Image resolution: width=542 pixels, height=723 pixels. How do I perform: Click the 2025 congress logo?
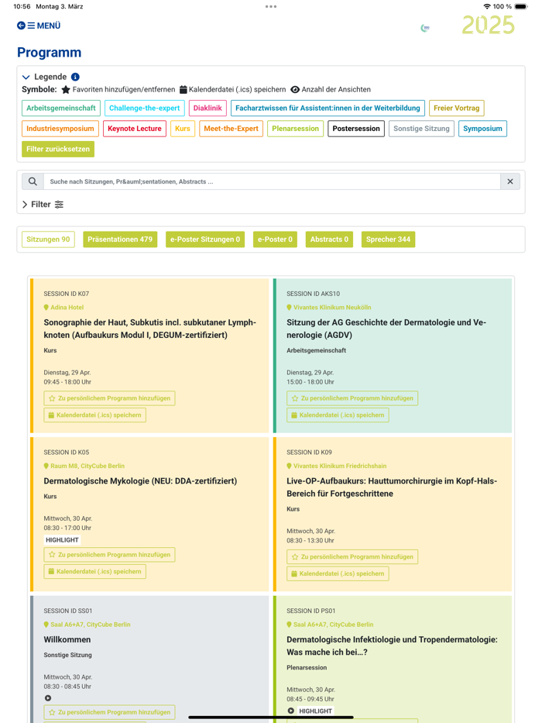click(488, 25)
